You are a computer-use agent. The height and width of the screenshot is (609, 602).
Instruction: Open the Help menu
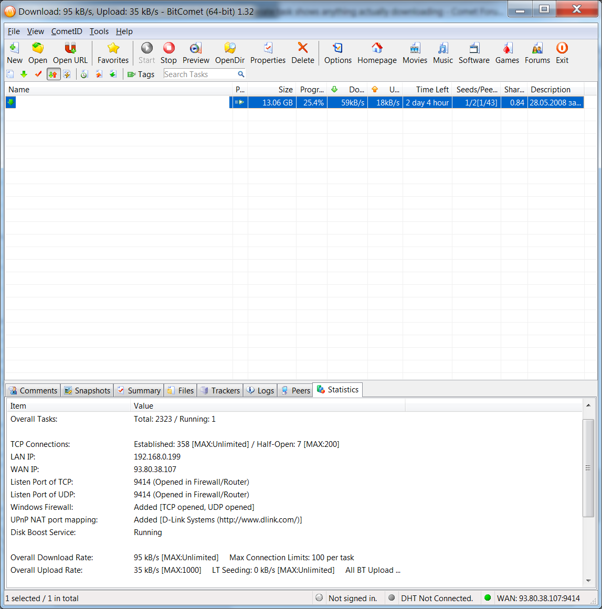(124, 31)
